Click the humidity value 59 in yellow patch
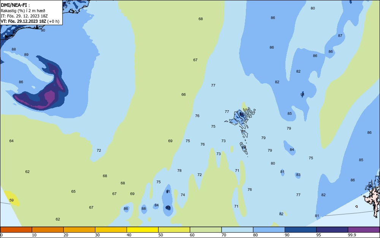The image size is (380, 238). (11, 200)
